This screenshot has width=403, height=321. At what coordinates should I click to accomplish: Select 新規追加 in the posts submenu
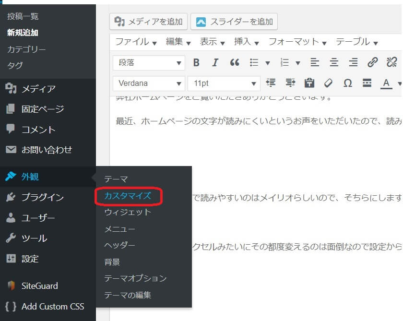coord(23,33)
